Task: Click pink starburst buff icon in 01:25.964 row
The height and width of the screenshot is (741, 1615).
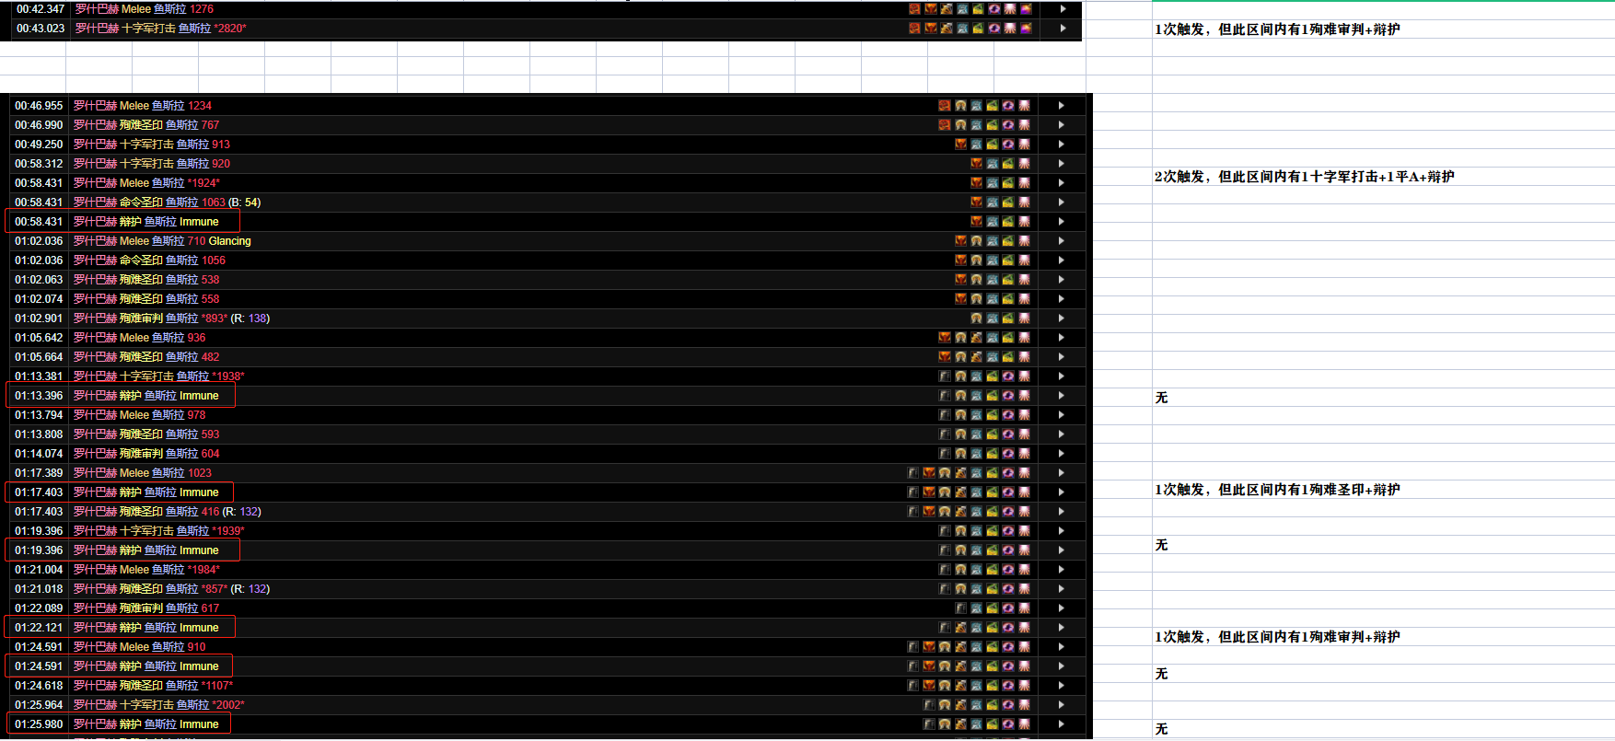Action: click(1024, 705)
